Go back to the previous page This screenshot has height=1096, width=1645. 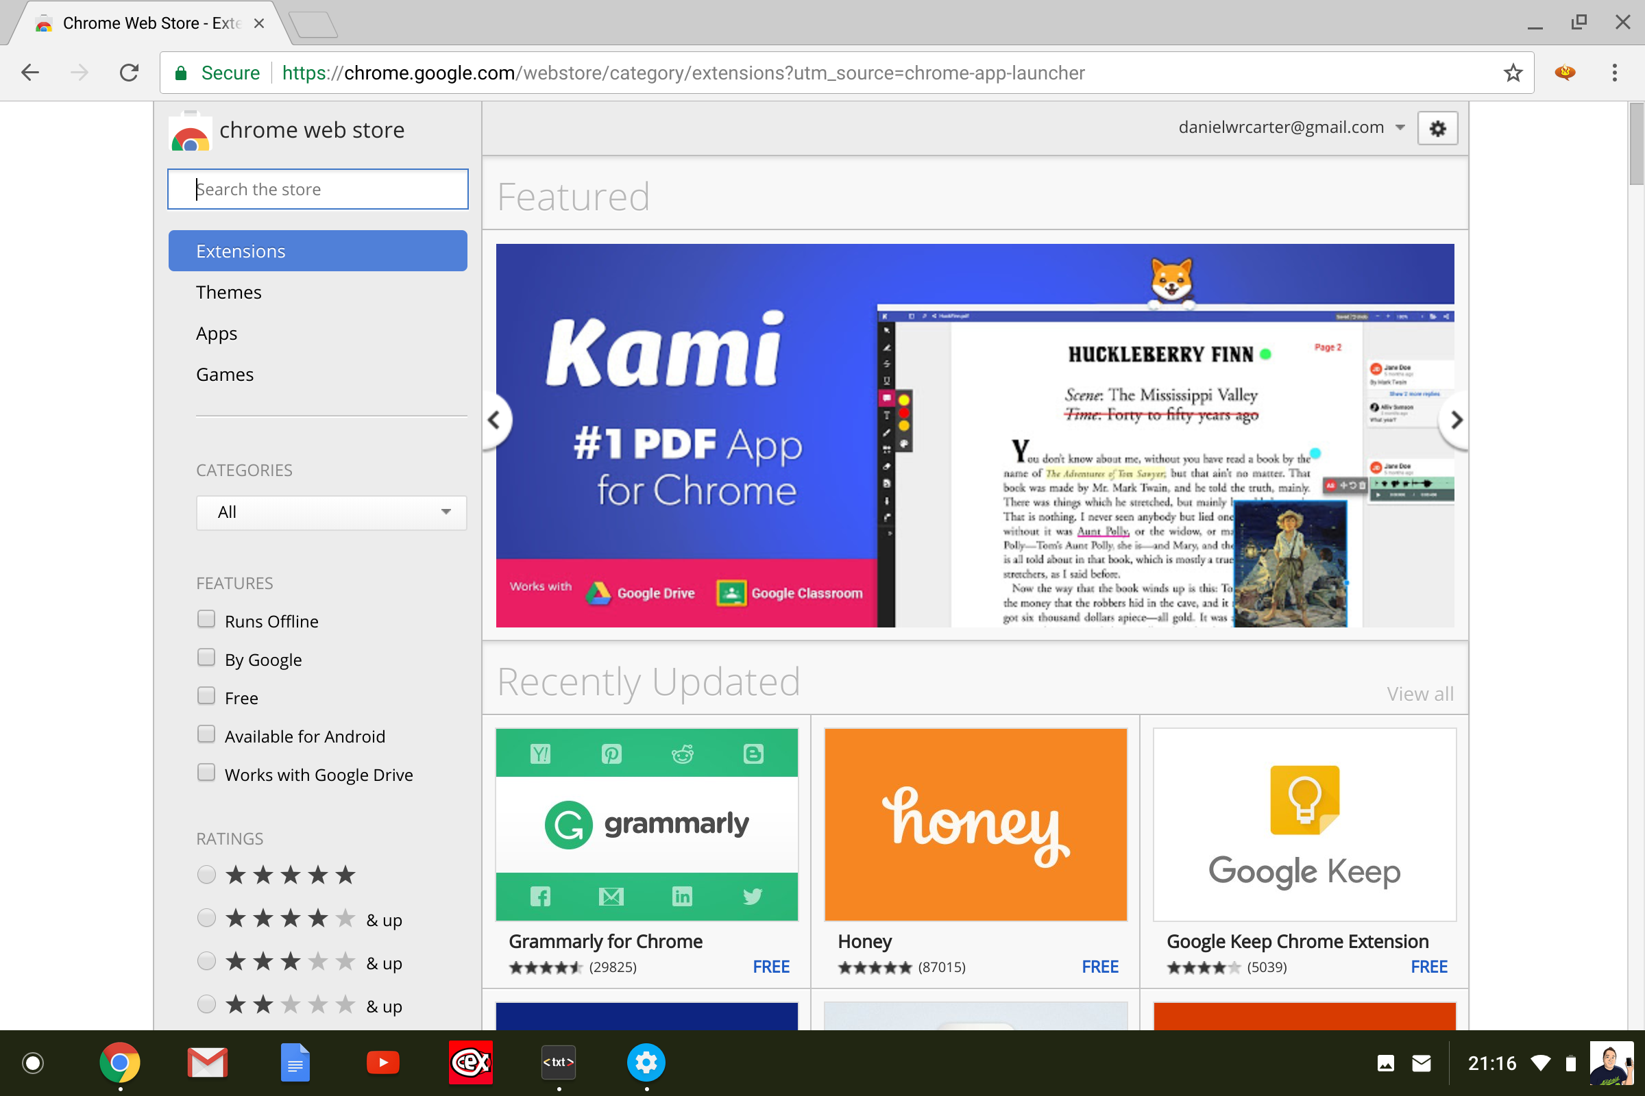click(x=30, y=73)
